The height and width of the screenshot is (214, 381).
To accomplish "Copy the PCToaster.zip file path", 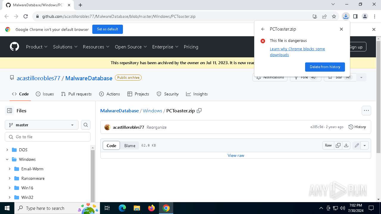I will pyautogui.click(x=199, y=111).
